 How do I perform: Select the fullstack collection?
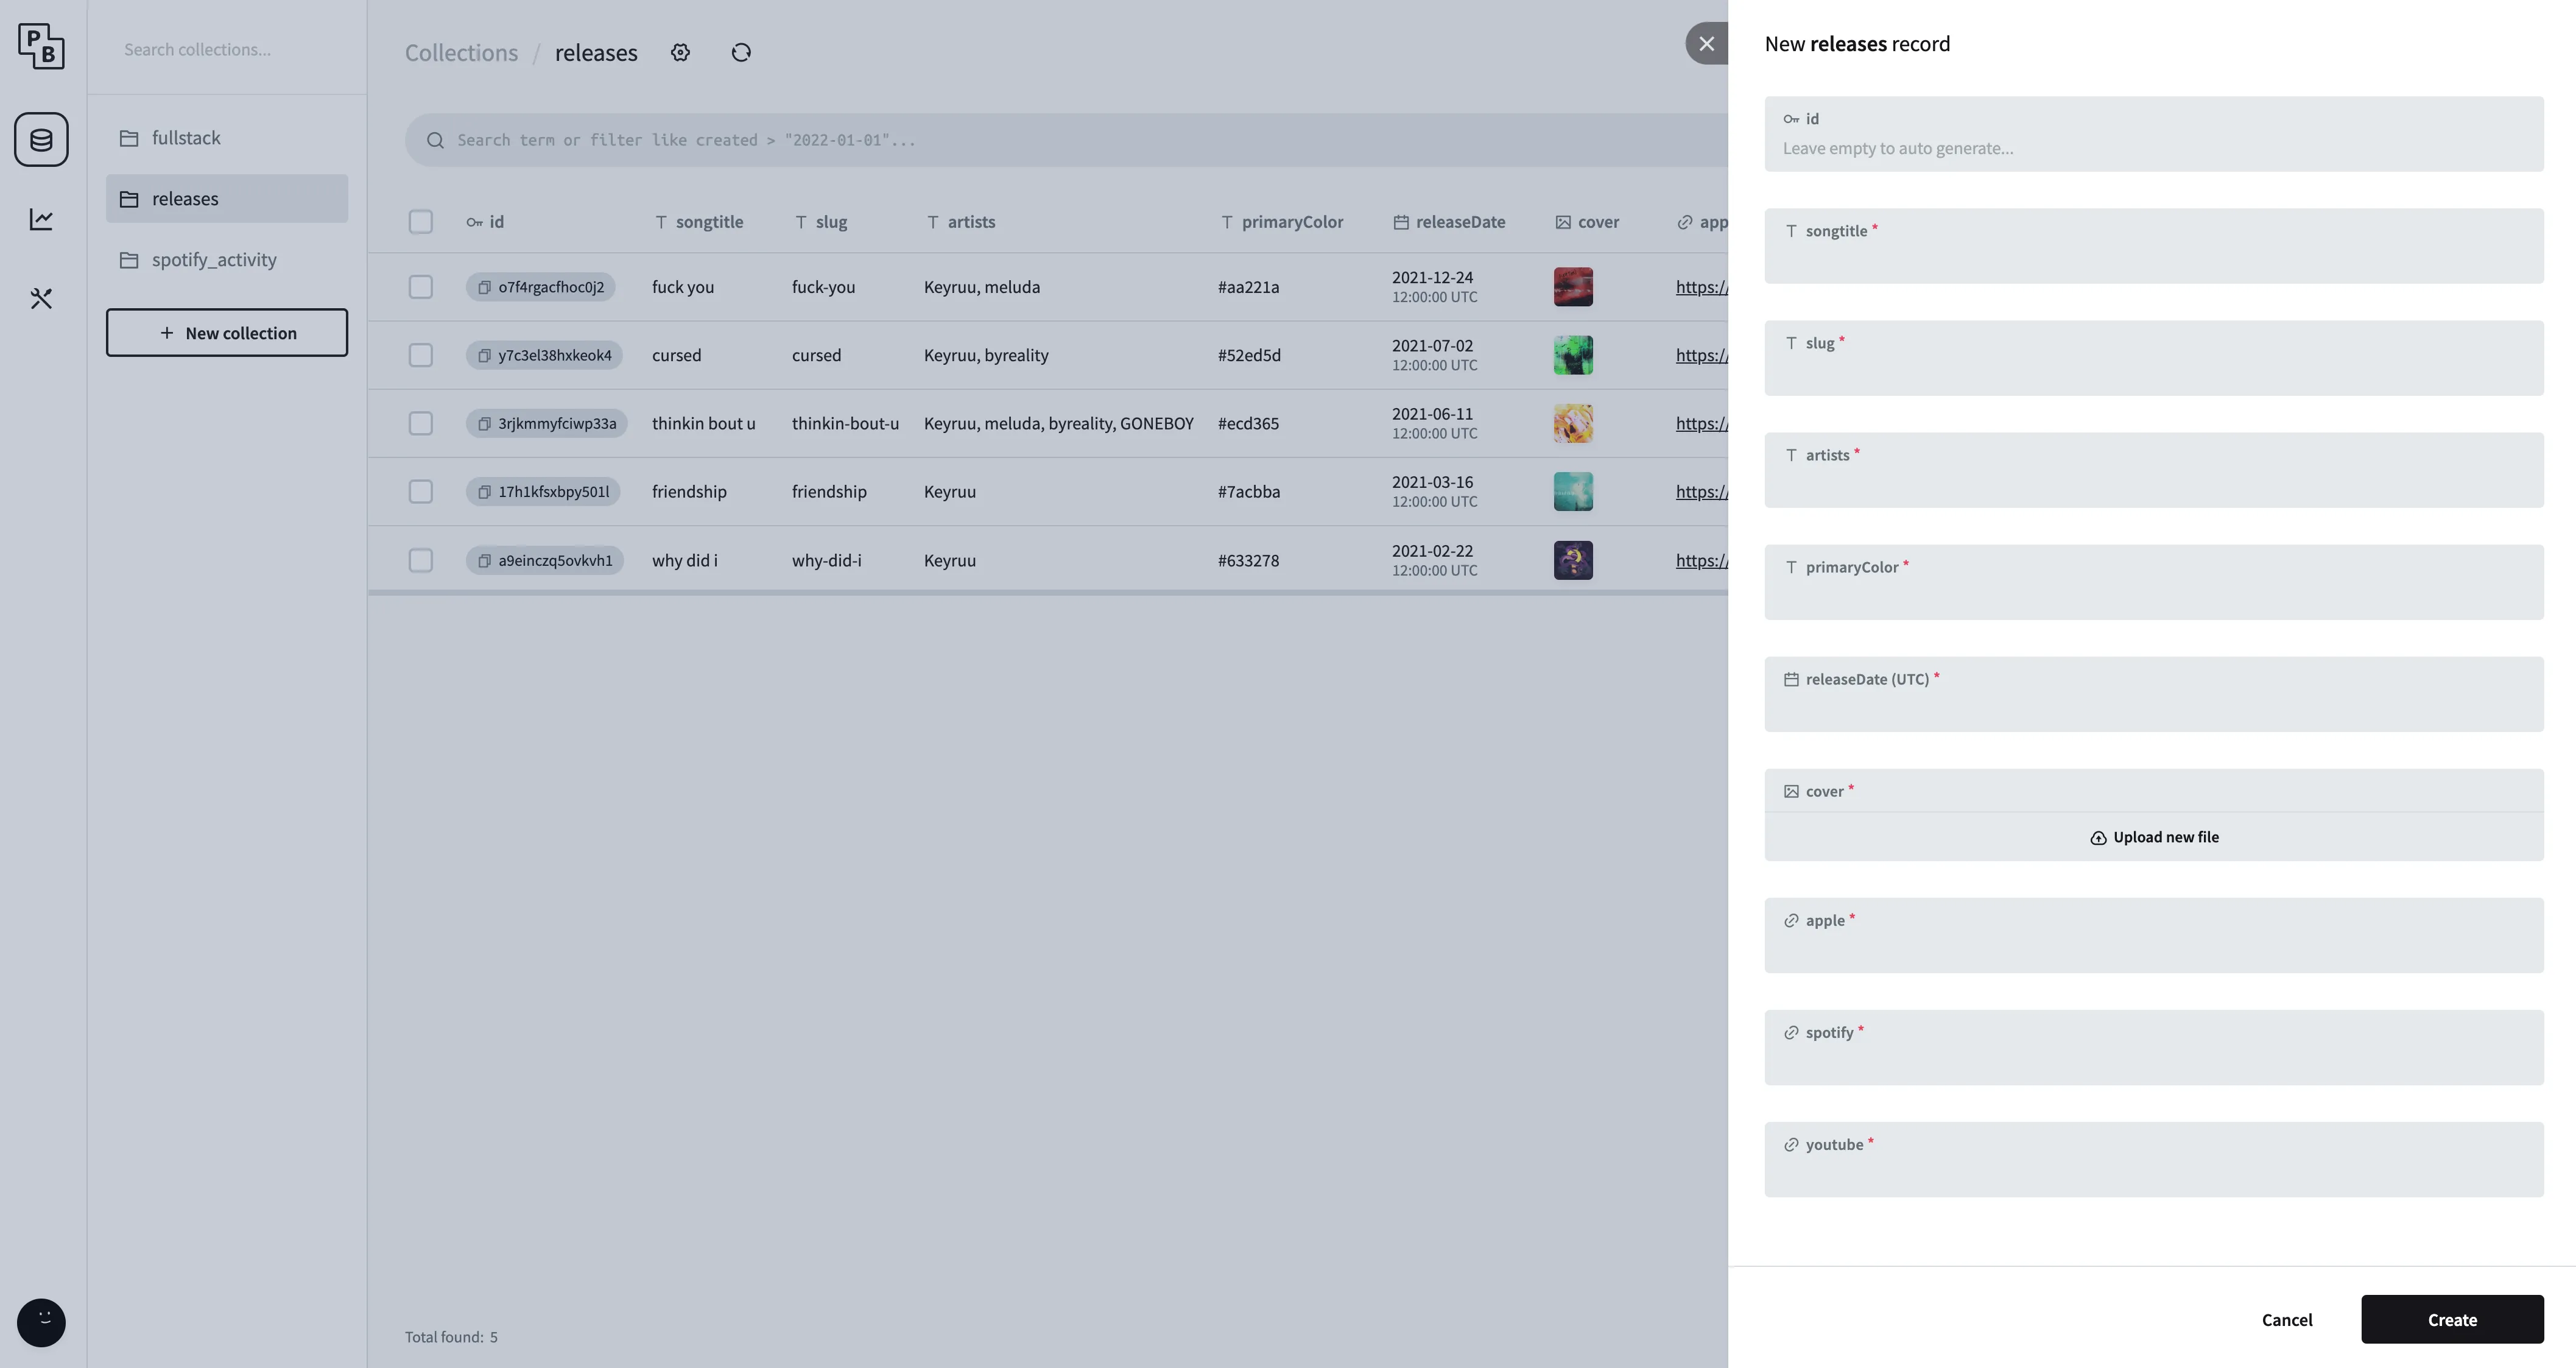(186, 138)
